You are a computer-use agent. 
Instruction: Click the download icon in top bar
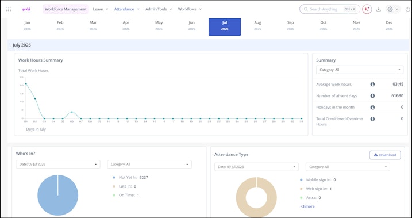379,9
